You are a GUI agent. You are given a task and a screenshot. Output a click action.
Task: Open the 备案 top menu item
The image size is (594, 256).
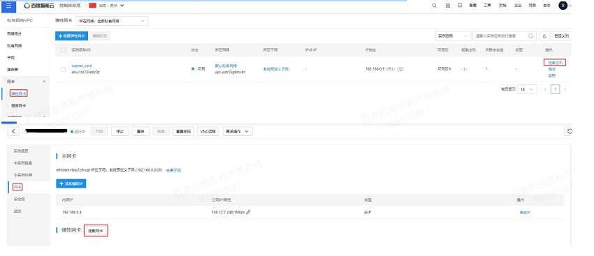coord(473,6)
